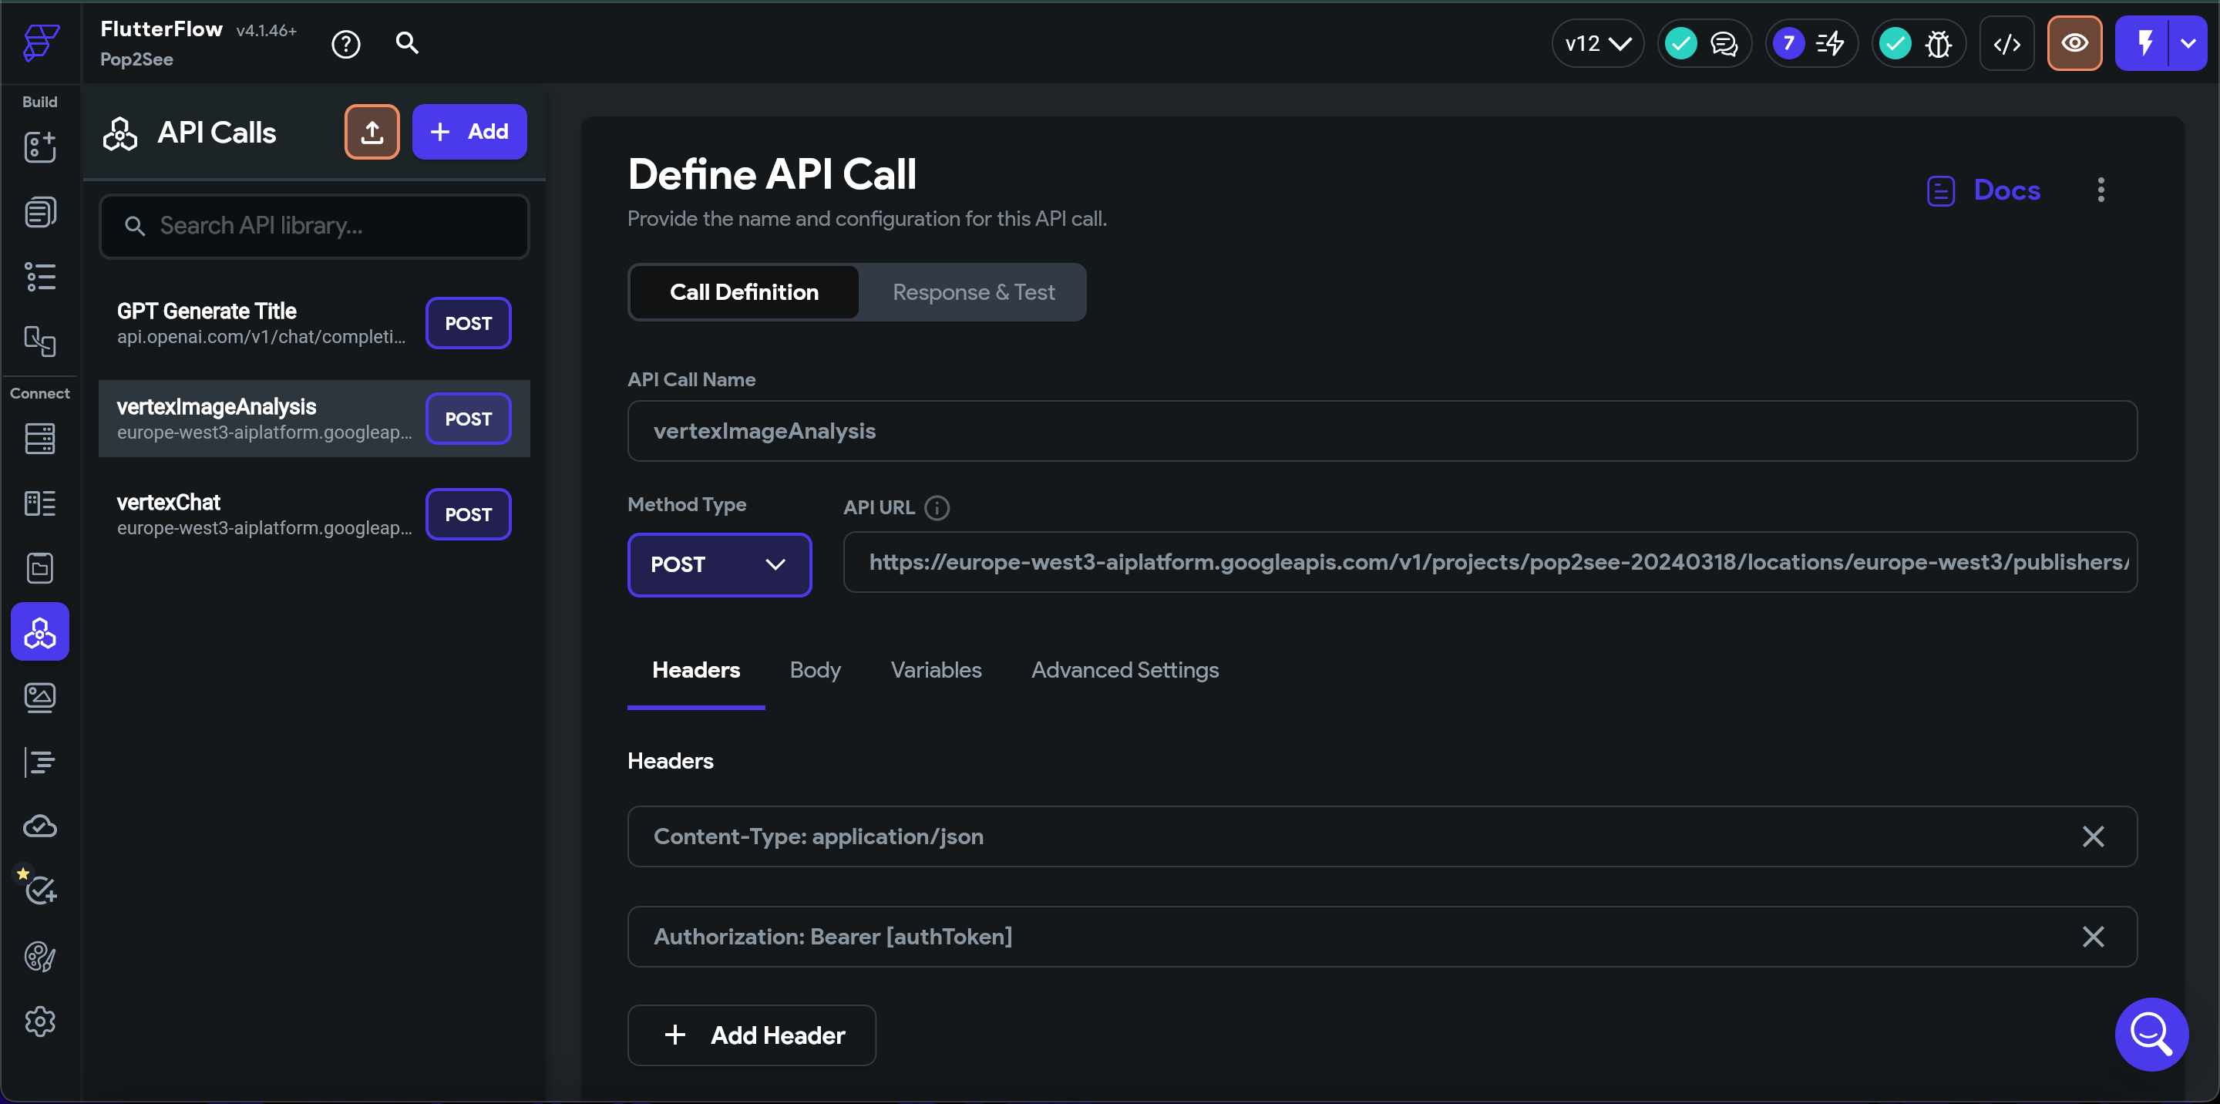
Task: Click the Search API library field
Action: point(328,227)
